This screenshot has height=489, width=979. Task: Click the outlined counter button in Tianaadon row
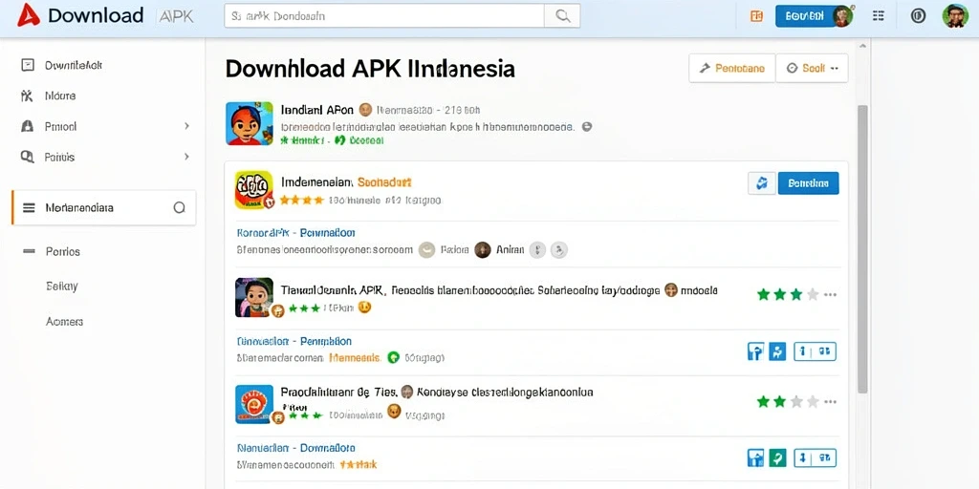click(815, 351)
